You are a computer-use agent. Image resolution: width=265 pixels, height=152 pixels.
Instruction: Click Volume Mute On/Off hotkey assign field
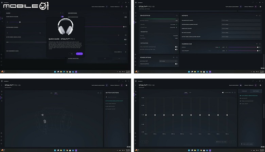tap(241, 20)
